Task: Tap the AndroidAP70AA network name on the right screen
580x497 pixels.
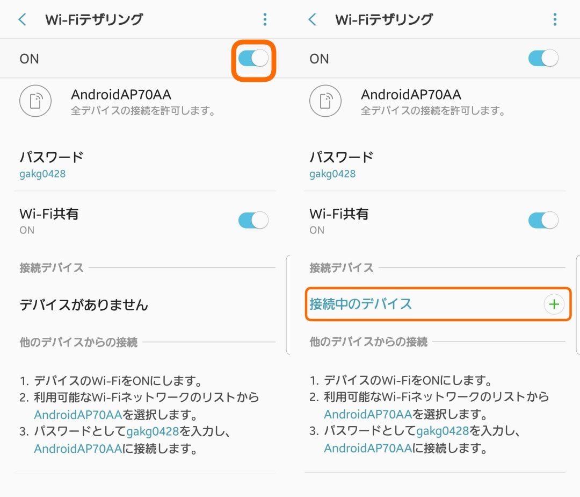Action: 411,95
